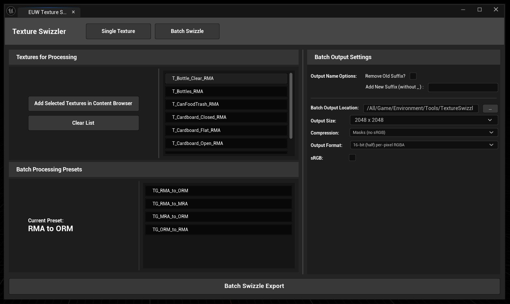Image resolution: width=510 pixels, height=304 pixels.
Task: Open the Output Format dropdown
Action: click(x=424, y=145)
